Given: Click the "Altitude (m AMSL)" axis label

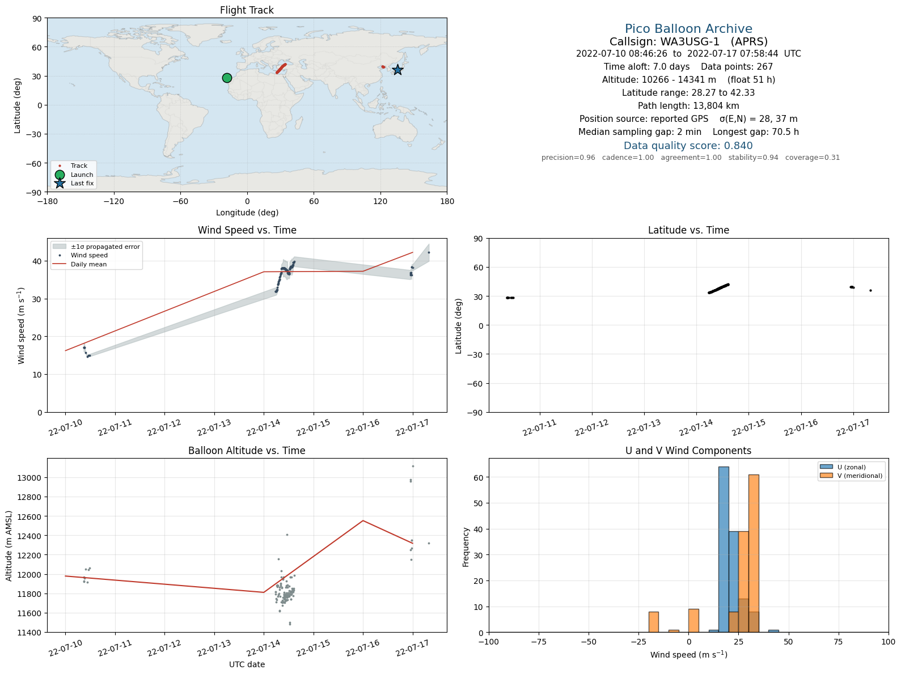Looking at the screenshot, I should (9, 545).
